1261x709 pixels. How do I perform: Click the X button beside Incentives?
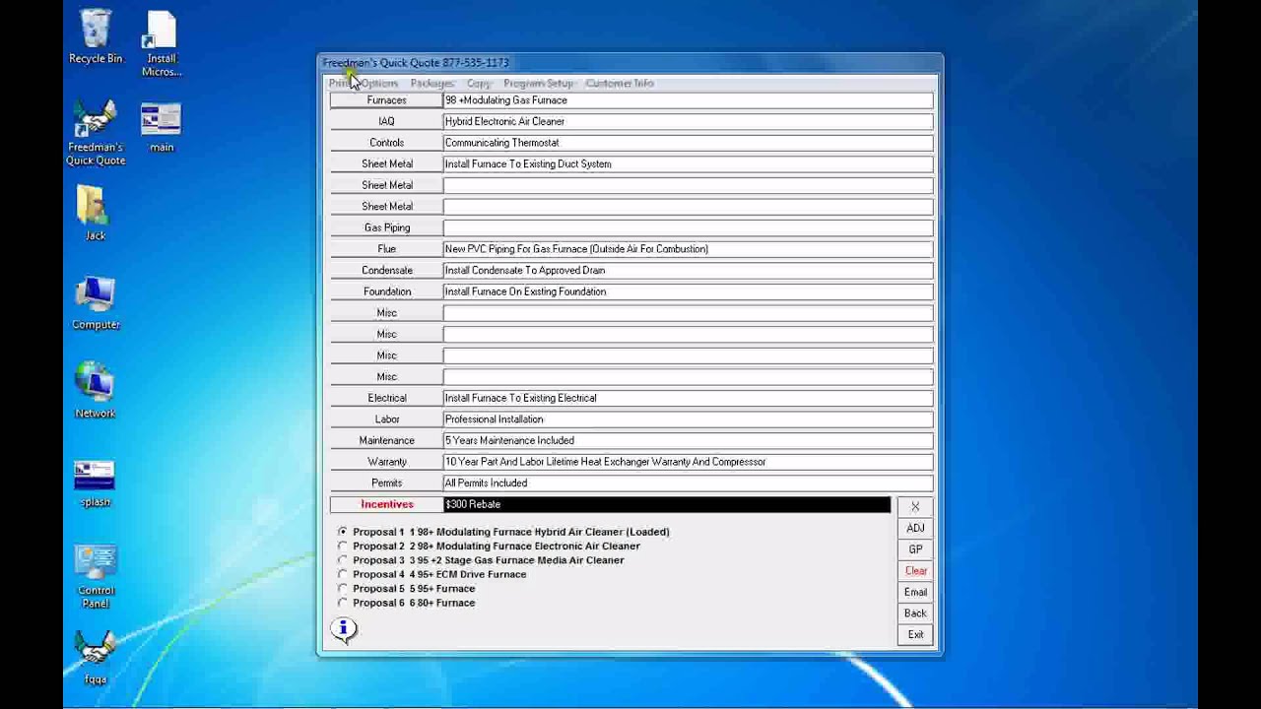(915, 507)
